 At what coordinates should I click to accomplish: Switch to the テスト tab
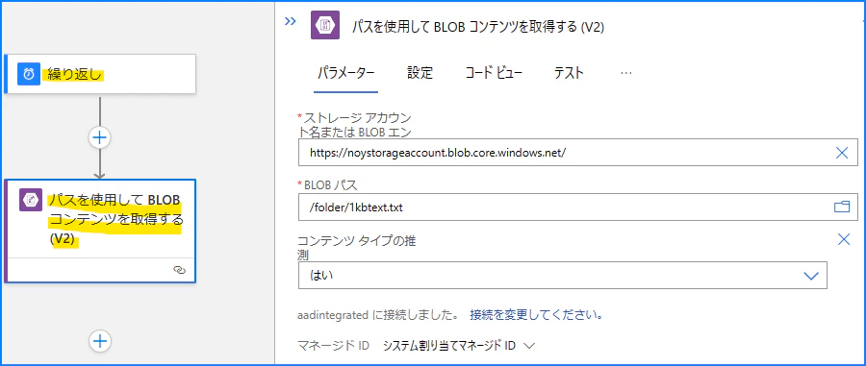coord(569,73)
